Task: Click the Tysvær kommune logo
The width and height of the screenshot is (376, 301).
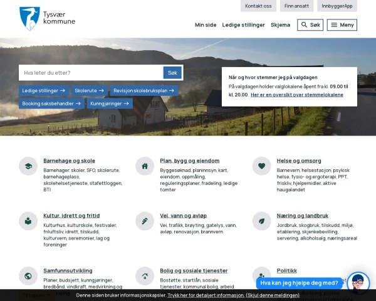Action: coord(47,19)
